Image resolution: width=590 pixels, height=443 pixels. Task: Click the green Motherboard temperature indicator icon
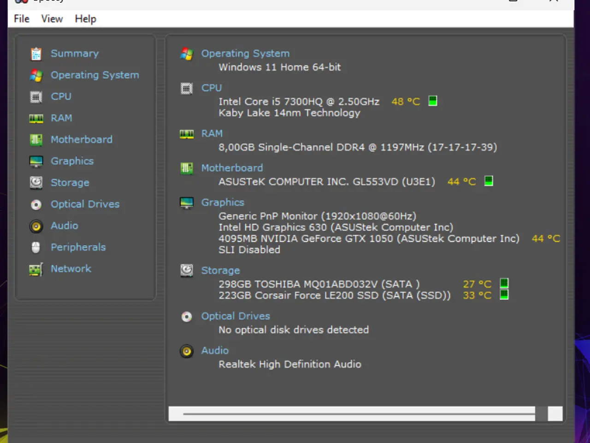tap(489, 181)
